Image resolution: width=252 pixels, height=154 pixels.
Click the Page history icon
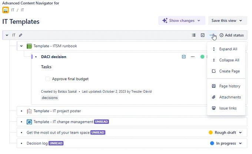(213, 86)
